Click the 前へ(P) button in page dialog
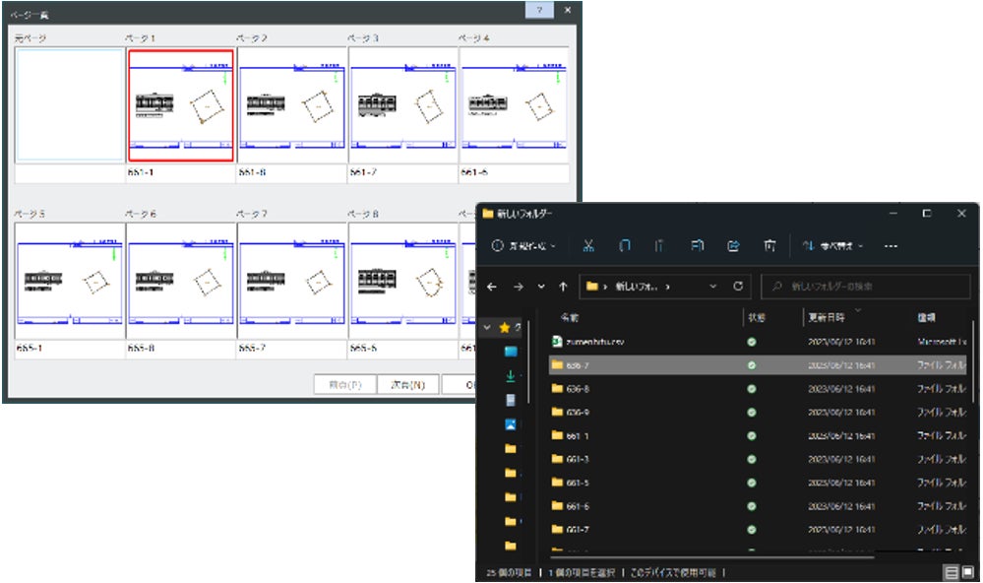 345,385
